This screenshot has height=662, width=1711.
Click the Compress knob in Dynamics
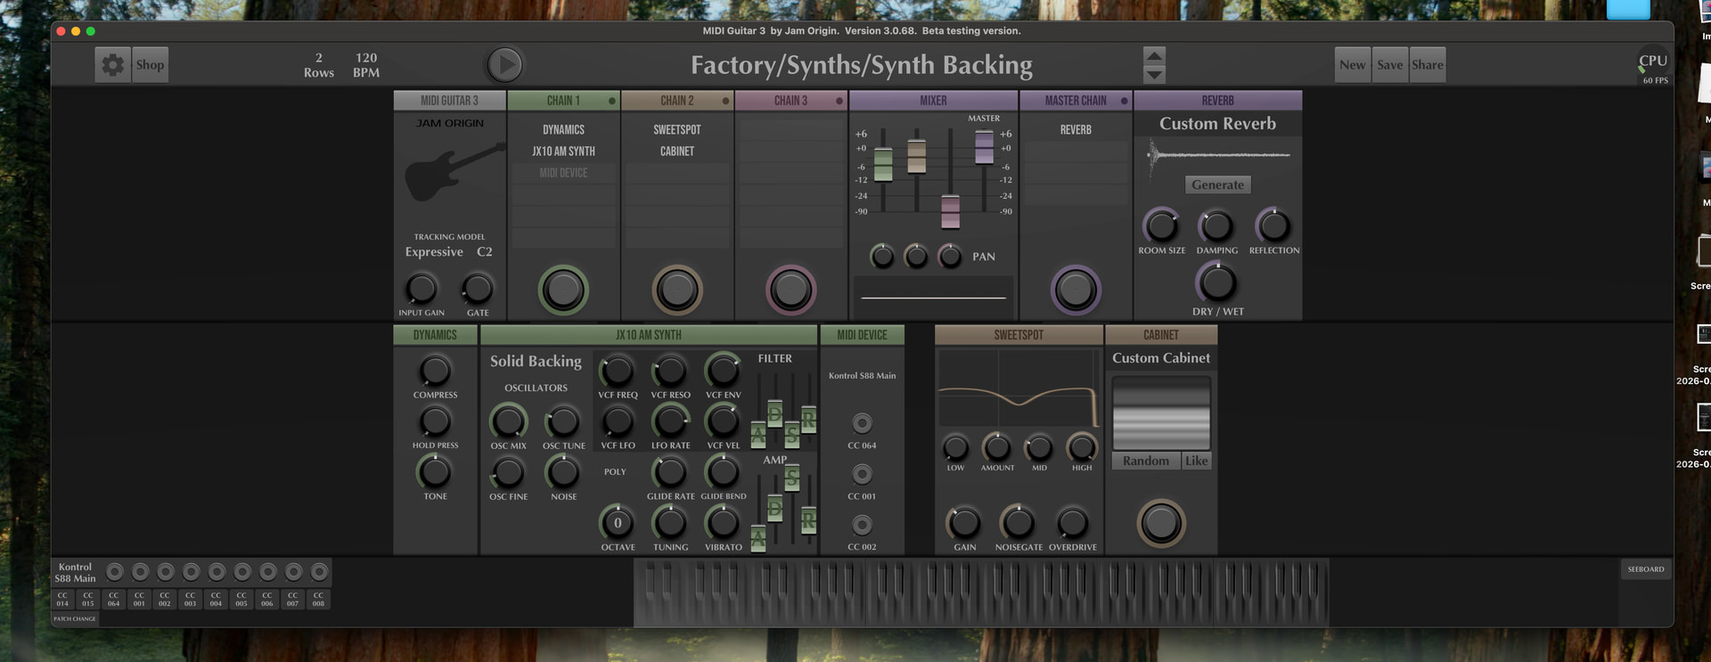(435, 371)
